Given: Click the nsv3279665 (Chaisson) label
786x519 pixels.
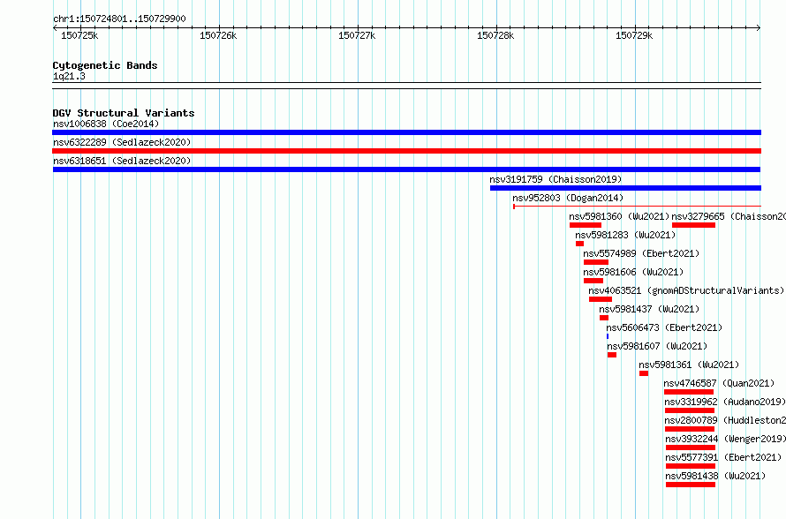Looking at the screenshot, I should tap(729, 216).
